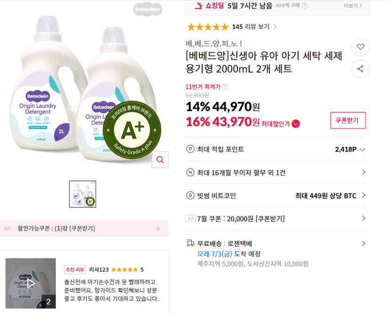Screen dimensions: 390x314
Task: Expand 최대 적립 포인트 2,418P chevron
Action: [363, 150]
